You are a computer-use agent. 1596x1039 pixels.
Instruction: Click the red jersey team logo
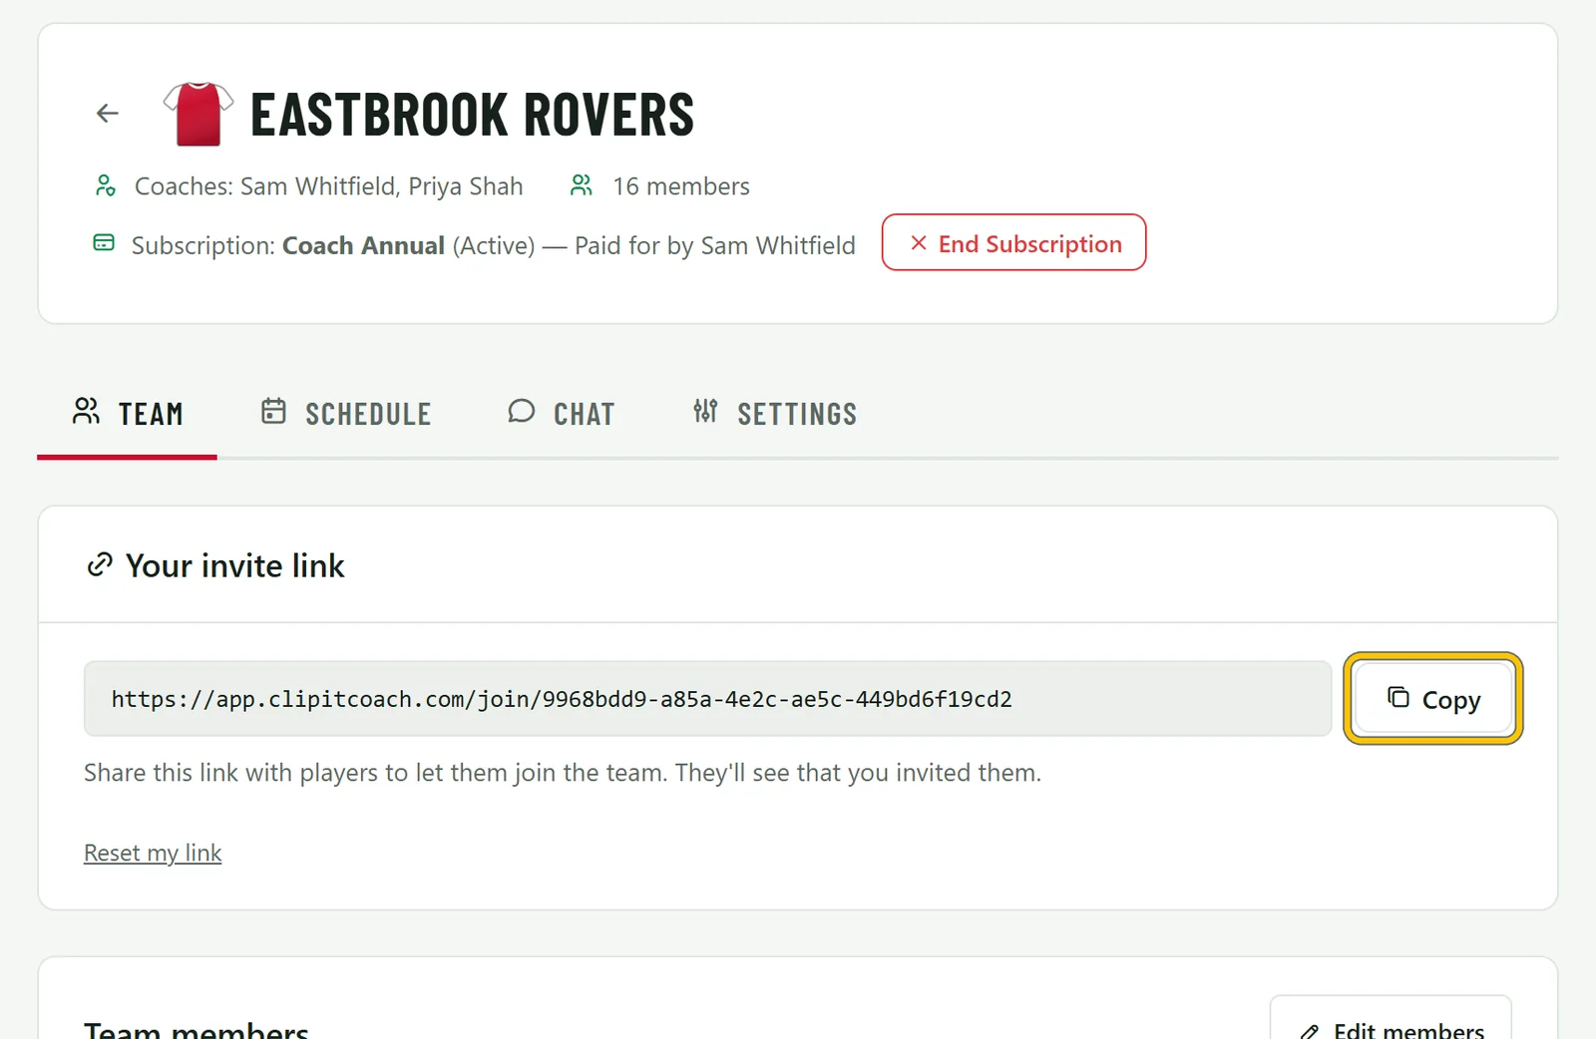coord(199,114)
